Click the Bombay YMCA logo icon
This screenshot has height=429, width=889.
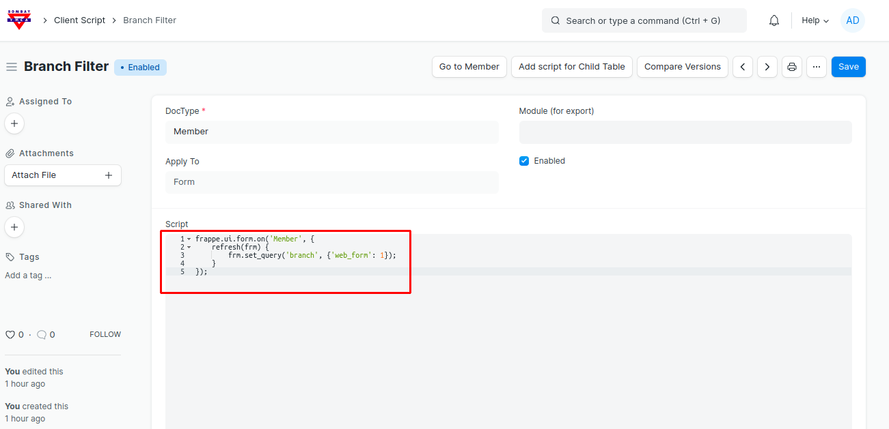(18, 20)
